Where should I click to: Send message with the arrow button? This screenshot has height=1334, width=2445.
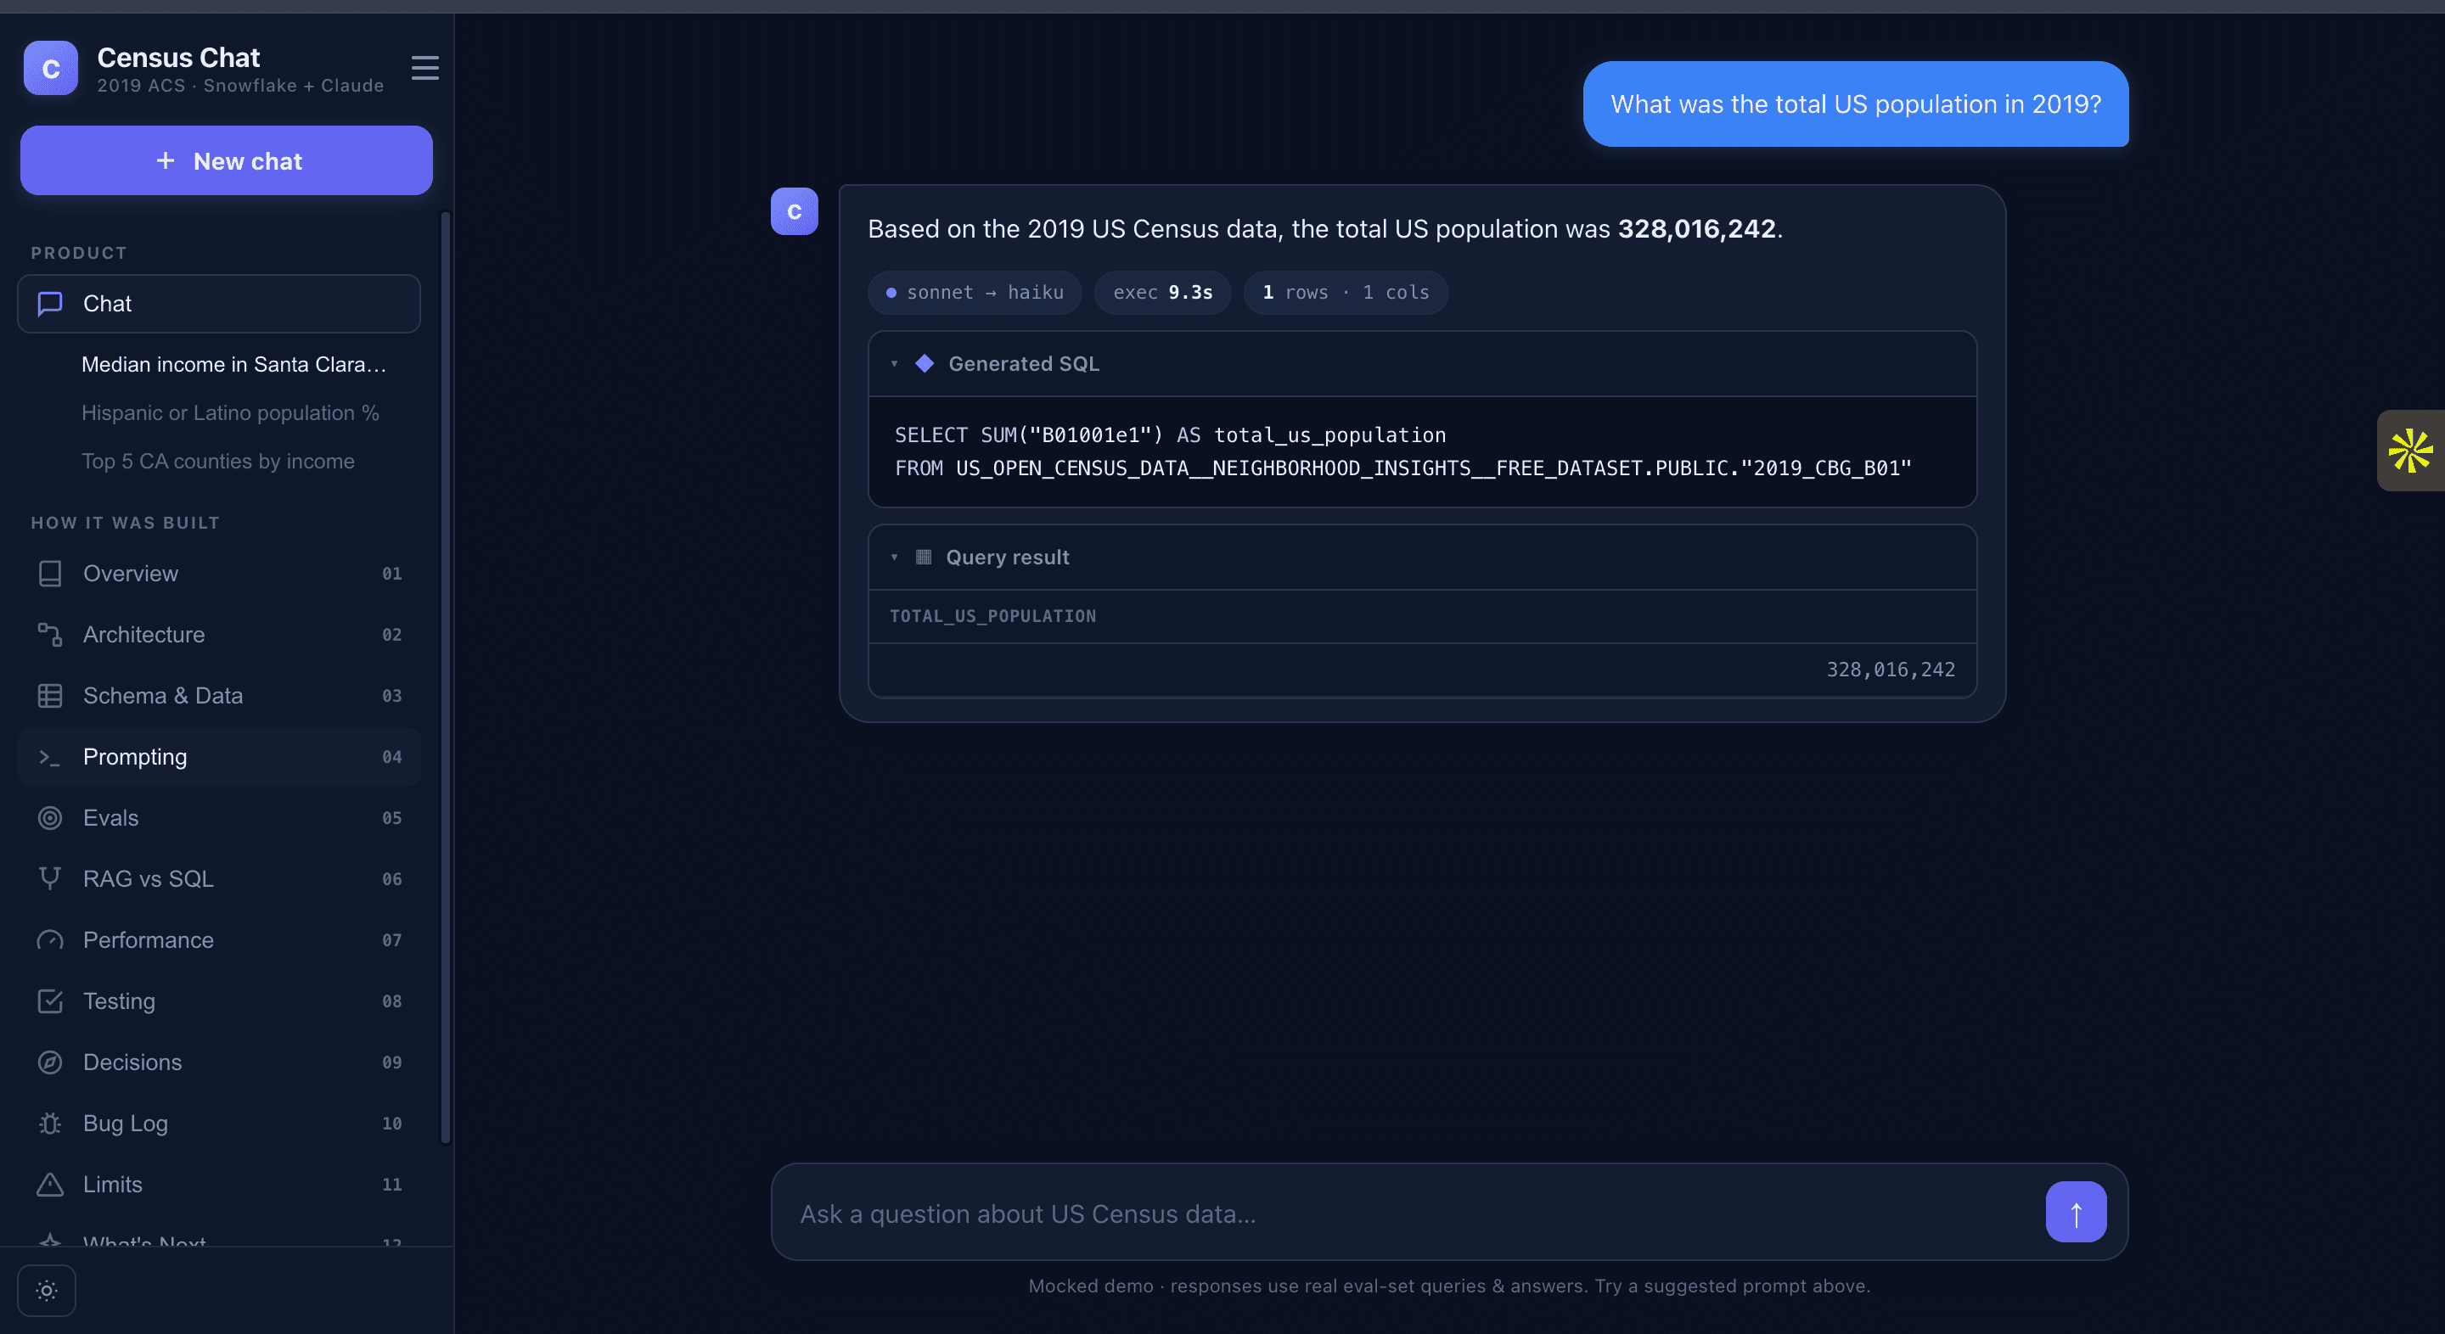pos(2076,1212)
